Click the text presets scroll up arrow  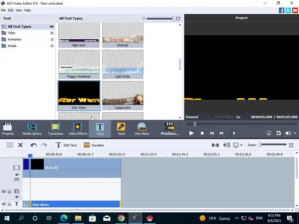(180, 25)
